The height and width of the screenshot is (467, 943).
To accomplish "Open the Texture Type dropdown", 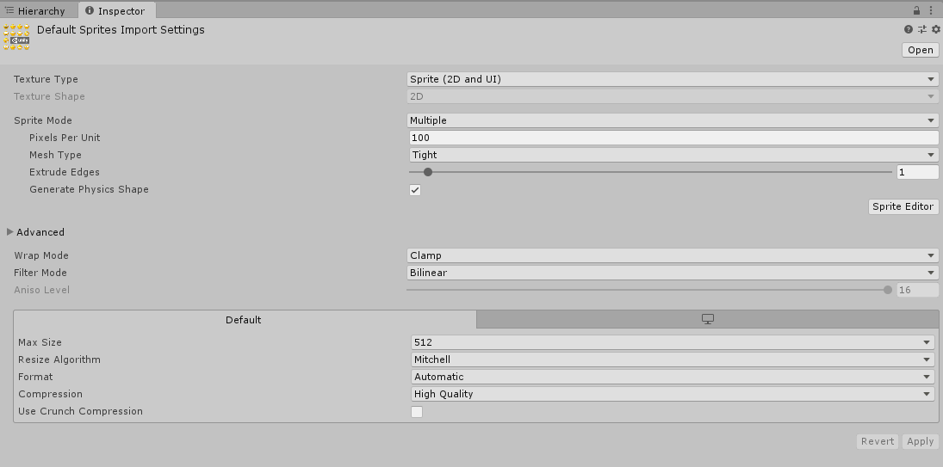I will pos(673,79).
